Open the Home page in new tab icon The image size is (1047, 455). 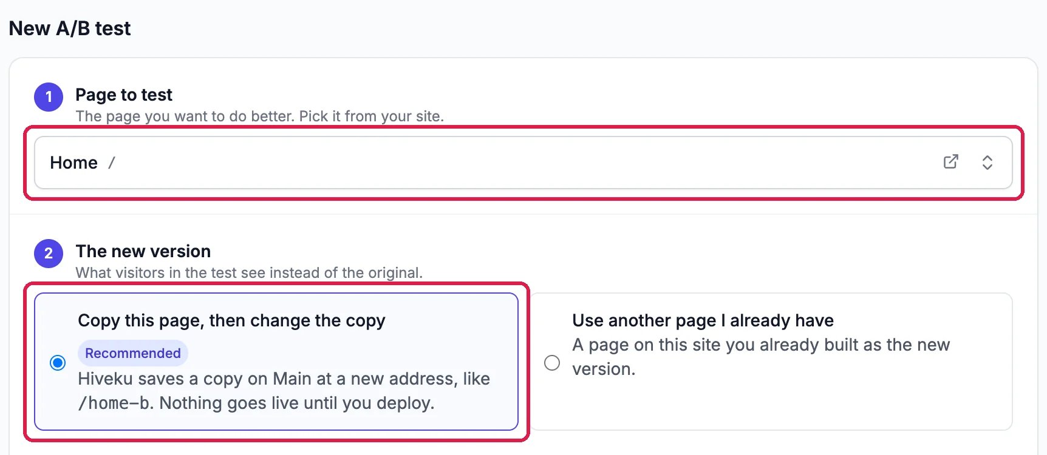pos(950,162)
